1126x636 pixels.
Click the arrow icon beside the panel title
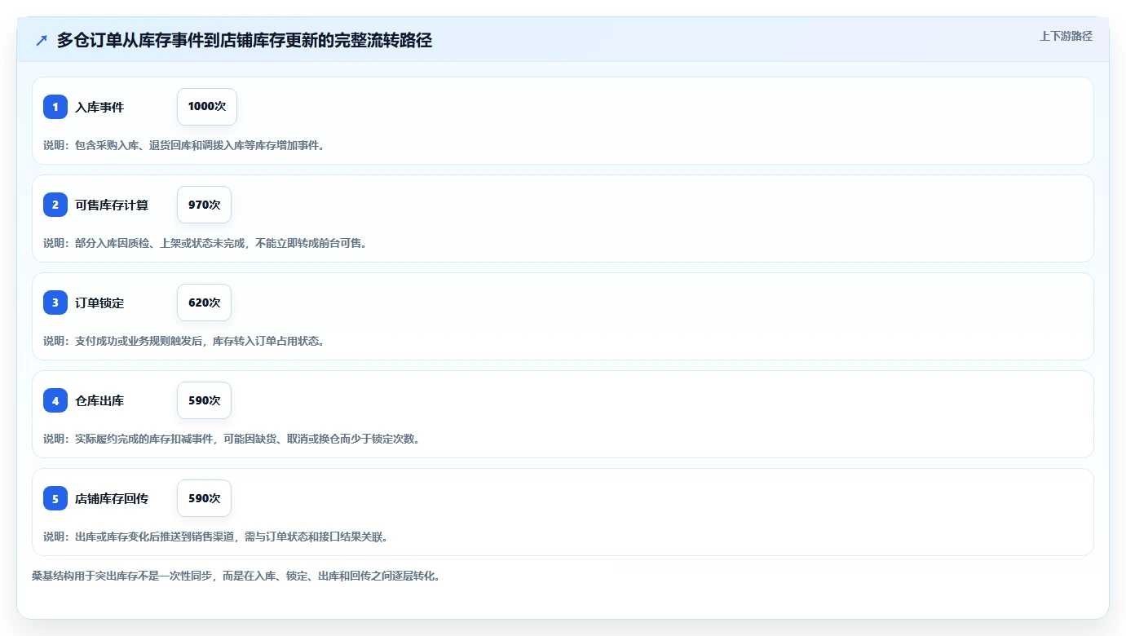point(42,41)
